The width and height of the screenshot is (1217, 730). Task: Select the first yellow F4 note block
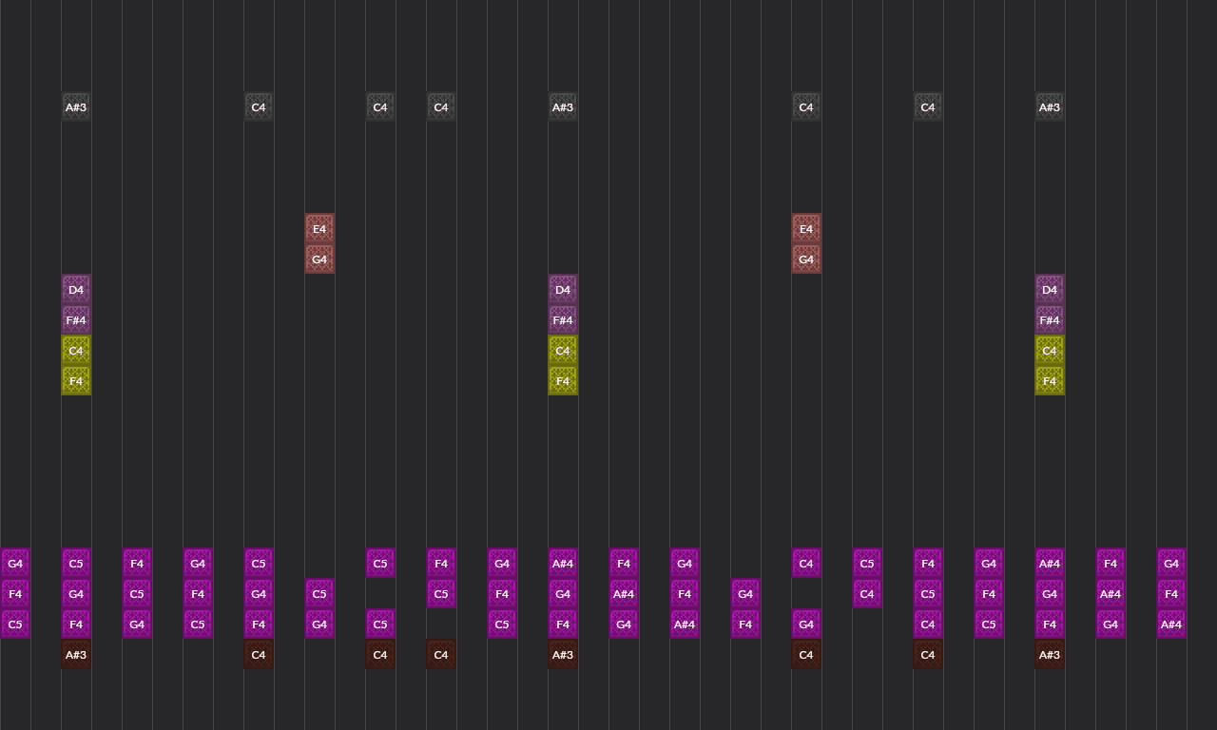coord(76,381)
